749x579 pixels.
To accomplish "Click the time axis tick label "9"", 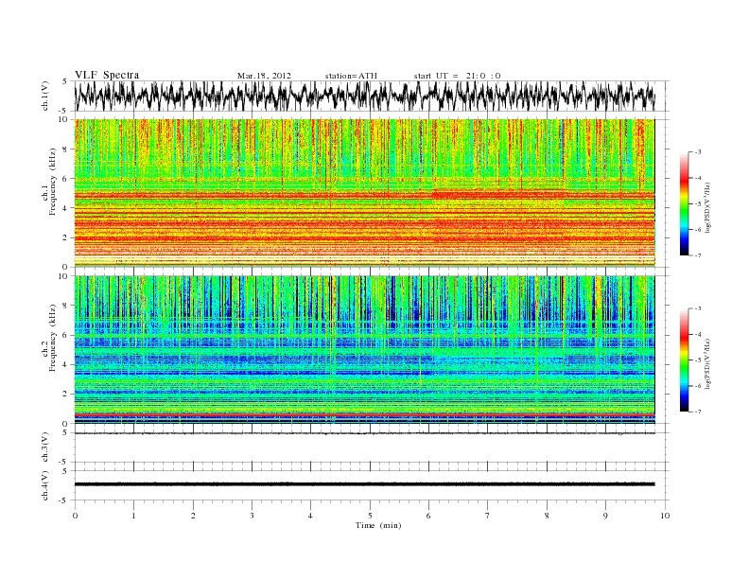I will click(605, 516).
